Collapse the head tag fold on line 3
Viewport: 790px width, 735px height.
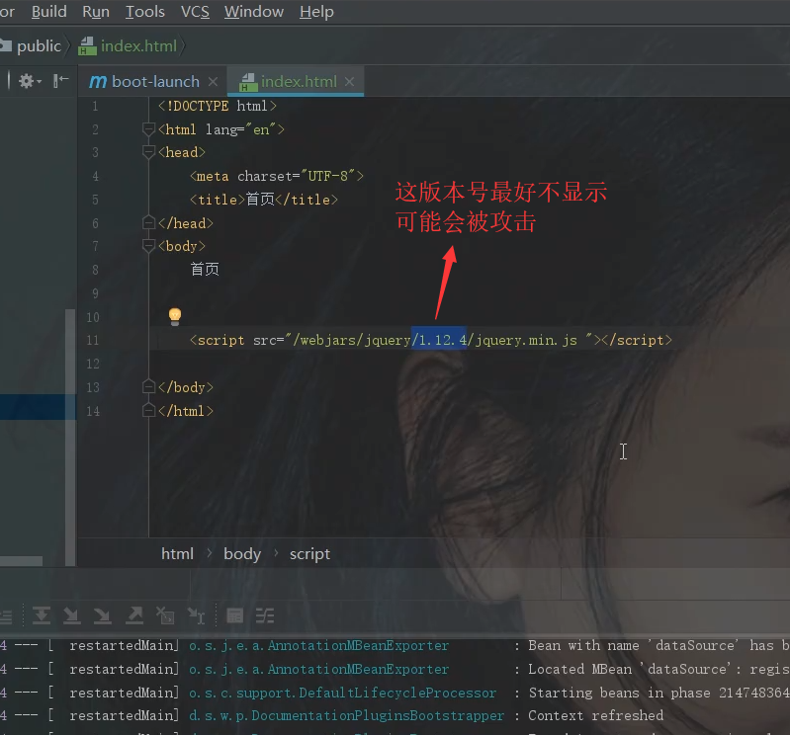(148, 152)
